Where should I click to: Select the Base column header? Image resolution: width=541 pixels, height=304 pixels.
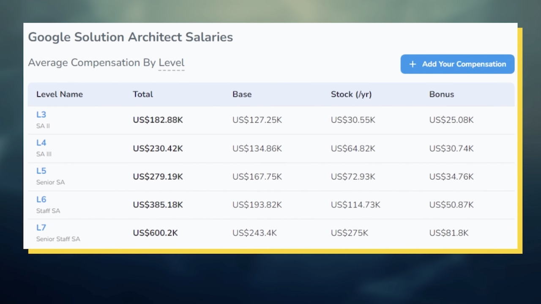coord(242,94)
